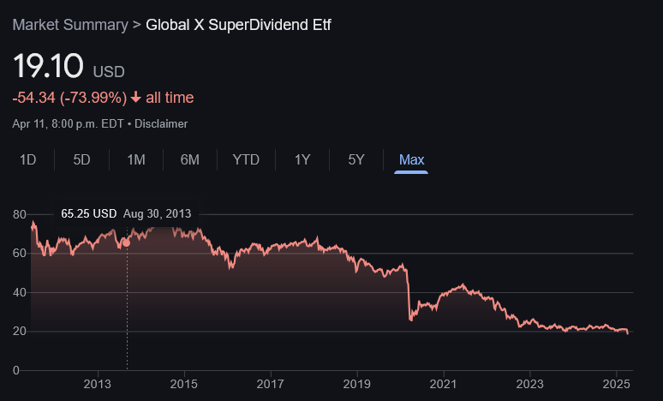Click the 20 y-axis label

20,332
